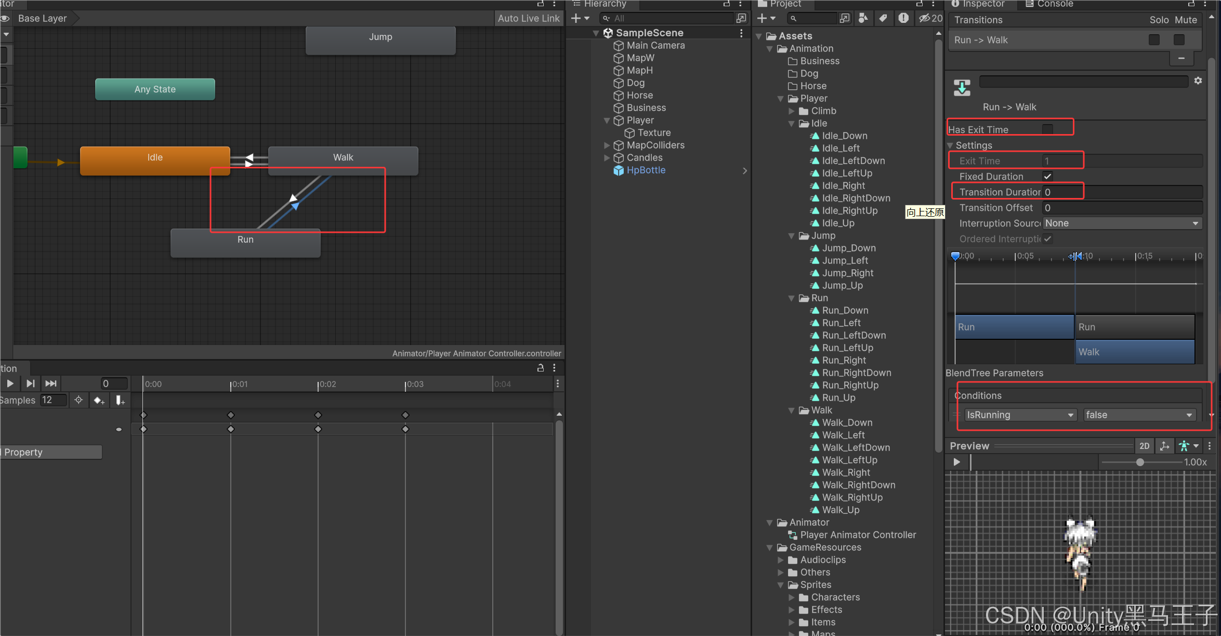1221x636 pixels.
Task: Collapse the Walk animation folder
Action: pyautogui.click(x=792, y=410)
